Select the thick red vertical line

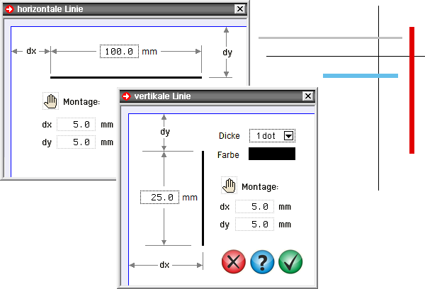(x=412, y=92)
